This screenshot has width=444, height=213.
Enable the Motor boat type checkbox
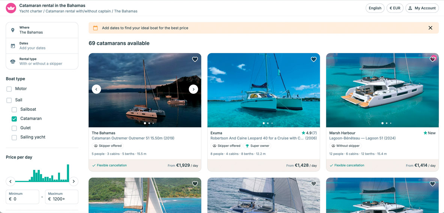coord(9,89)
